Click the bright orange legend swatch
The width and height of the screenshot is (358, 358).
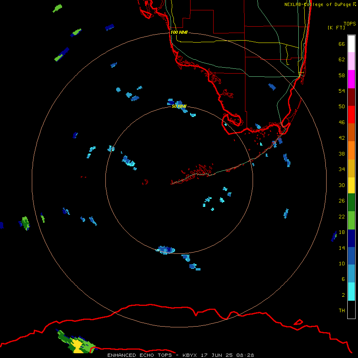(351, 150)
